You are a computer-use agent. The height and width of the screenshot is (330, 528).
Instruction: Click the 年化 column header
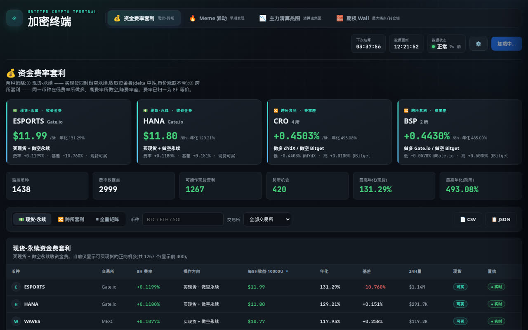click(324, 271)
